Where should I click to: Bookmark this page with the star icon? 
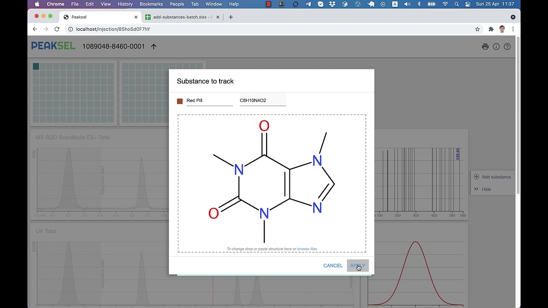(477, 29)
